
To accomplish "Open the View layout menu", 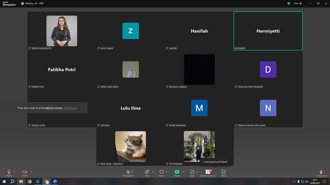I will pyautogui.click(x=298, y=4).
